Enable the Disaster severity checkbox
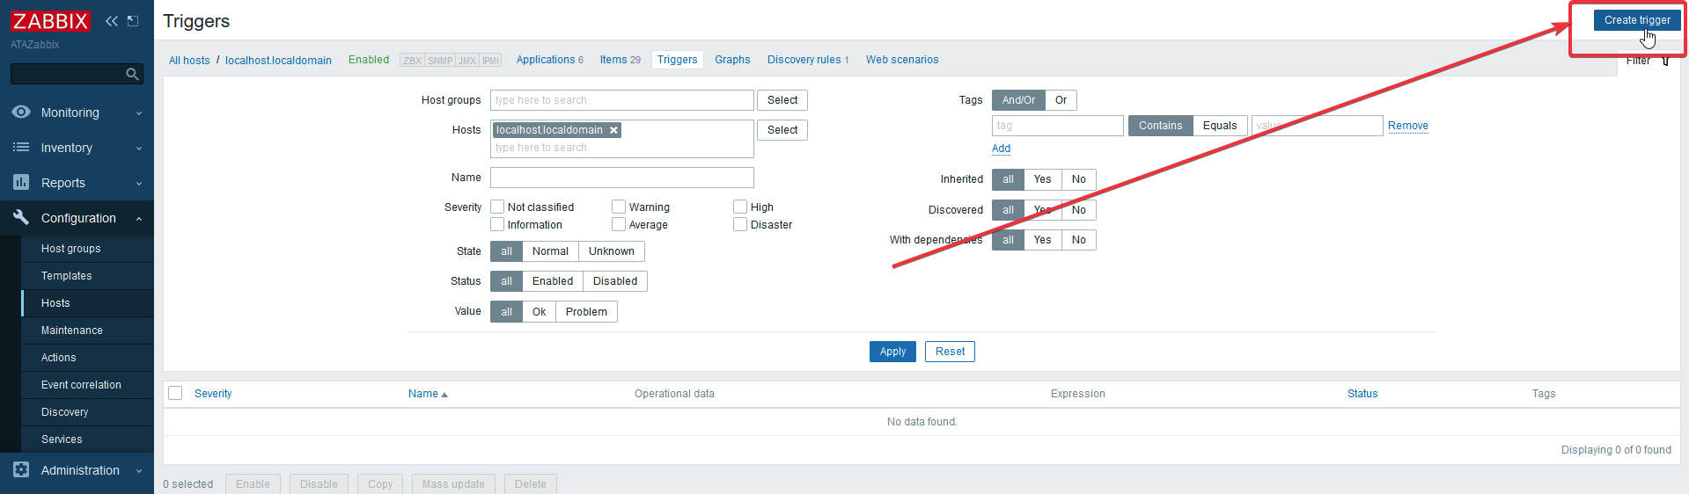This screenshot has width=1689, height=494. [740, 224]
